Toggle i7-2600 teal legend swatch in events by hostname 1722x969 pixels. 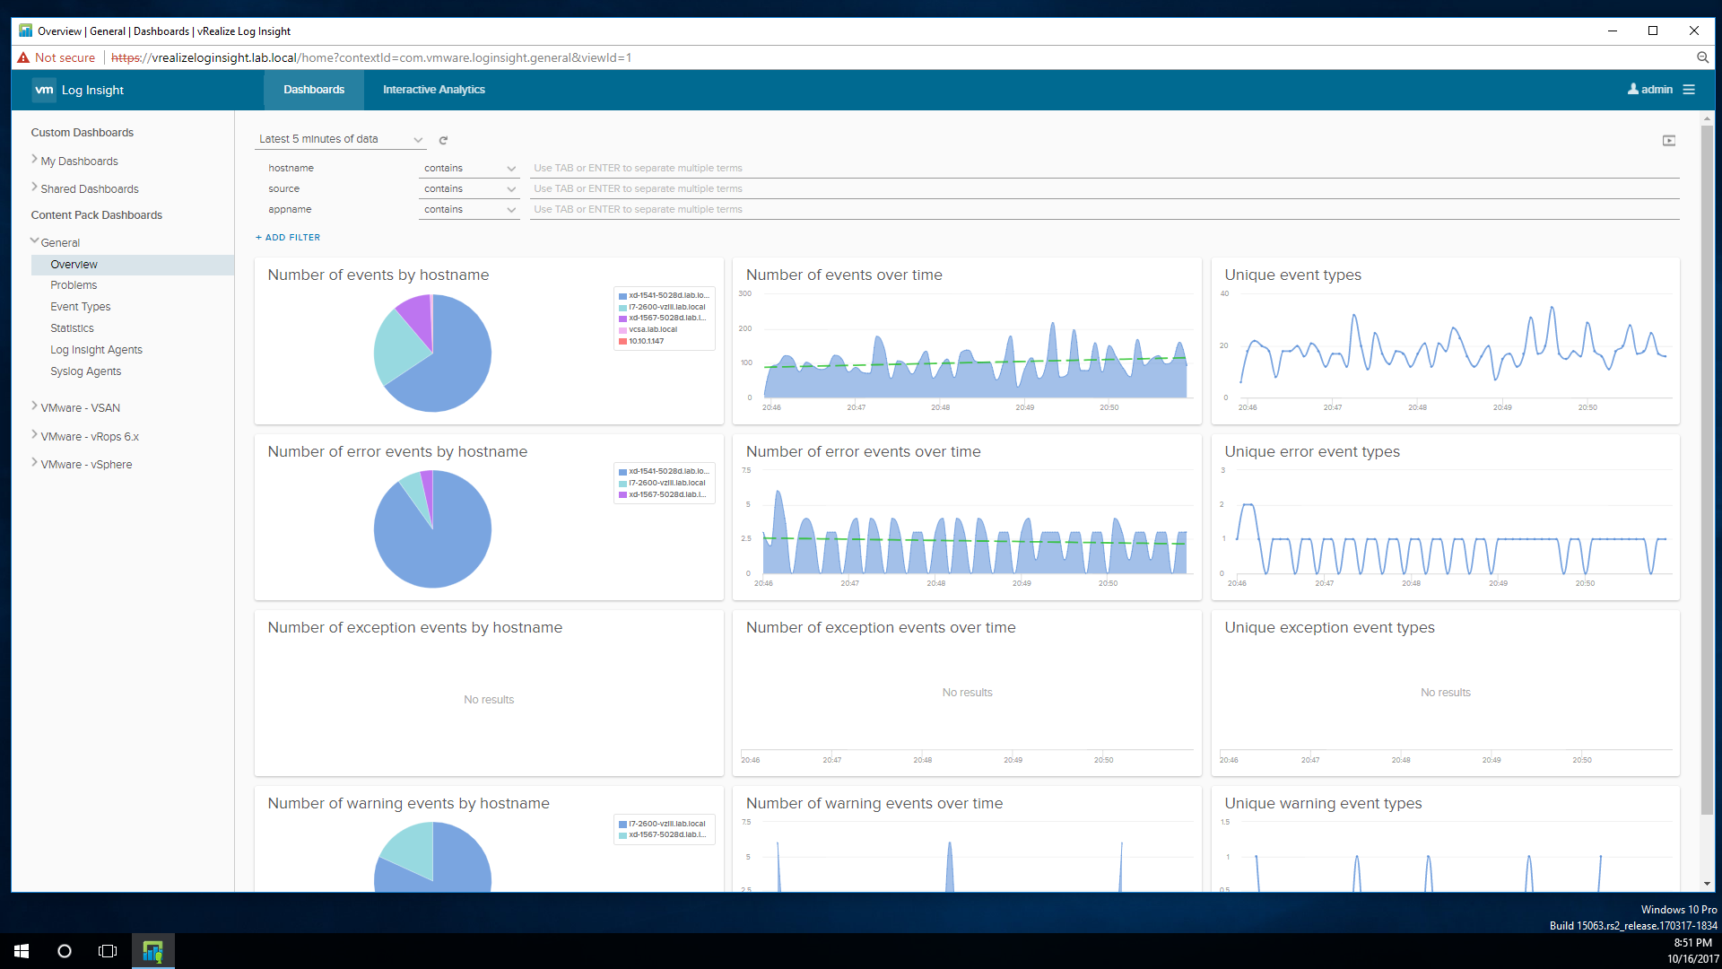point(622,308)
